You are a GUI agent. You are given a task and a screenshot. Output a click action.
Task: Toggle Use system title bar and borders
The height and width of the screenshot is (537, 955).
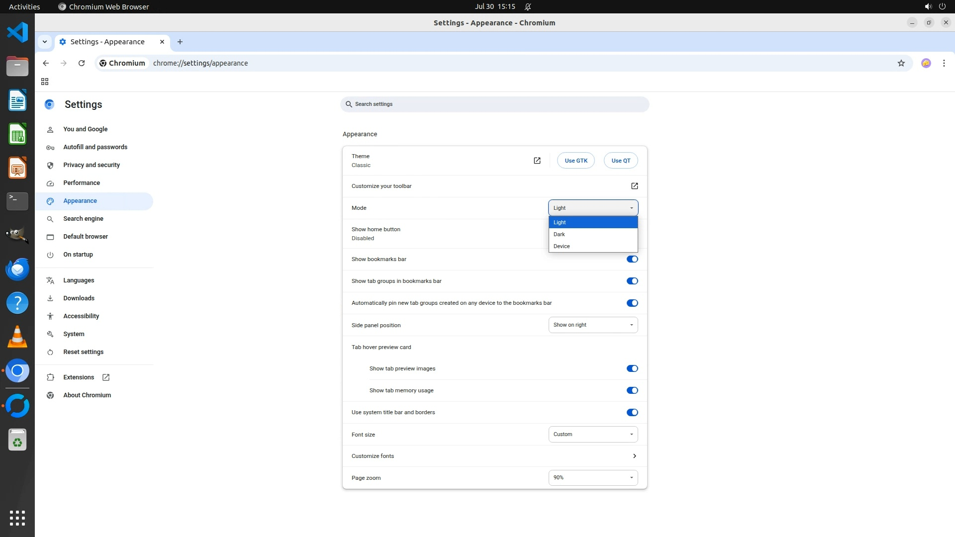[632, 412]
